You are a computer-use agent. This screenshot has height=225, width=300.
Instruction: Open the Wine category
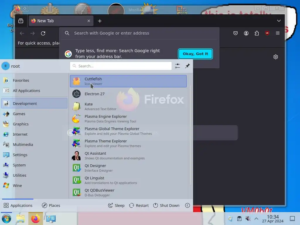[x=34, y=185]
